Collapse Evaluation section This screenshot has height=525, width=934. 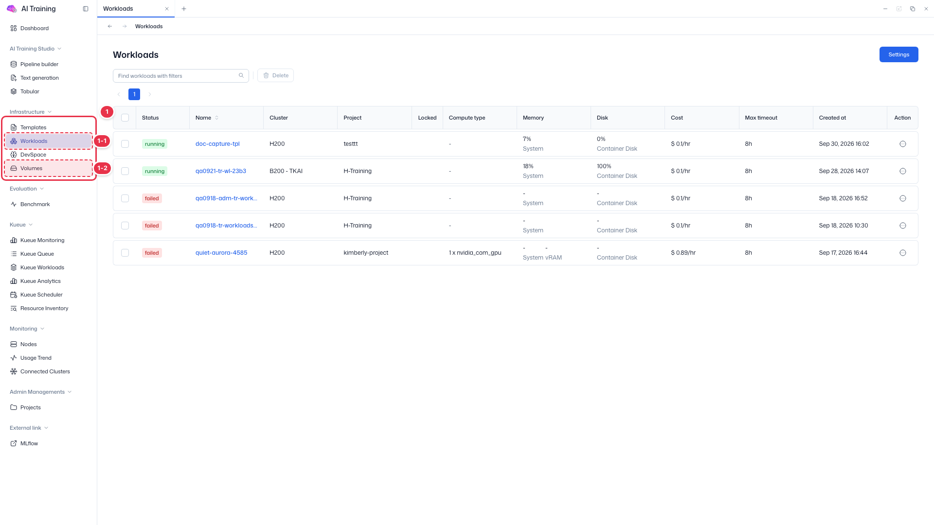click(27, 189)
